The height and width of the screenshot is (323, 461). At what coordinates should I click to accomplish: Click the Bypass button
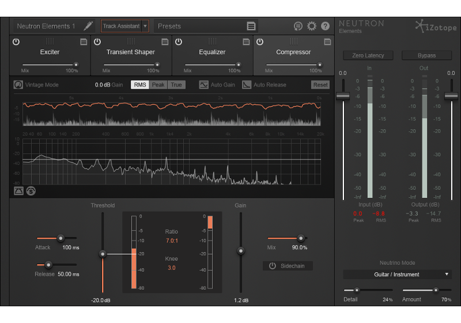(x=426, y=55)
